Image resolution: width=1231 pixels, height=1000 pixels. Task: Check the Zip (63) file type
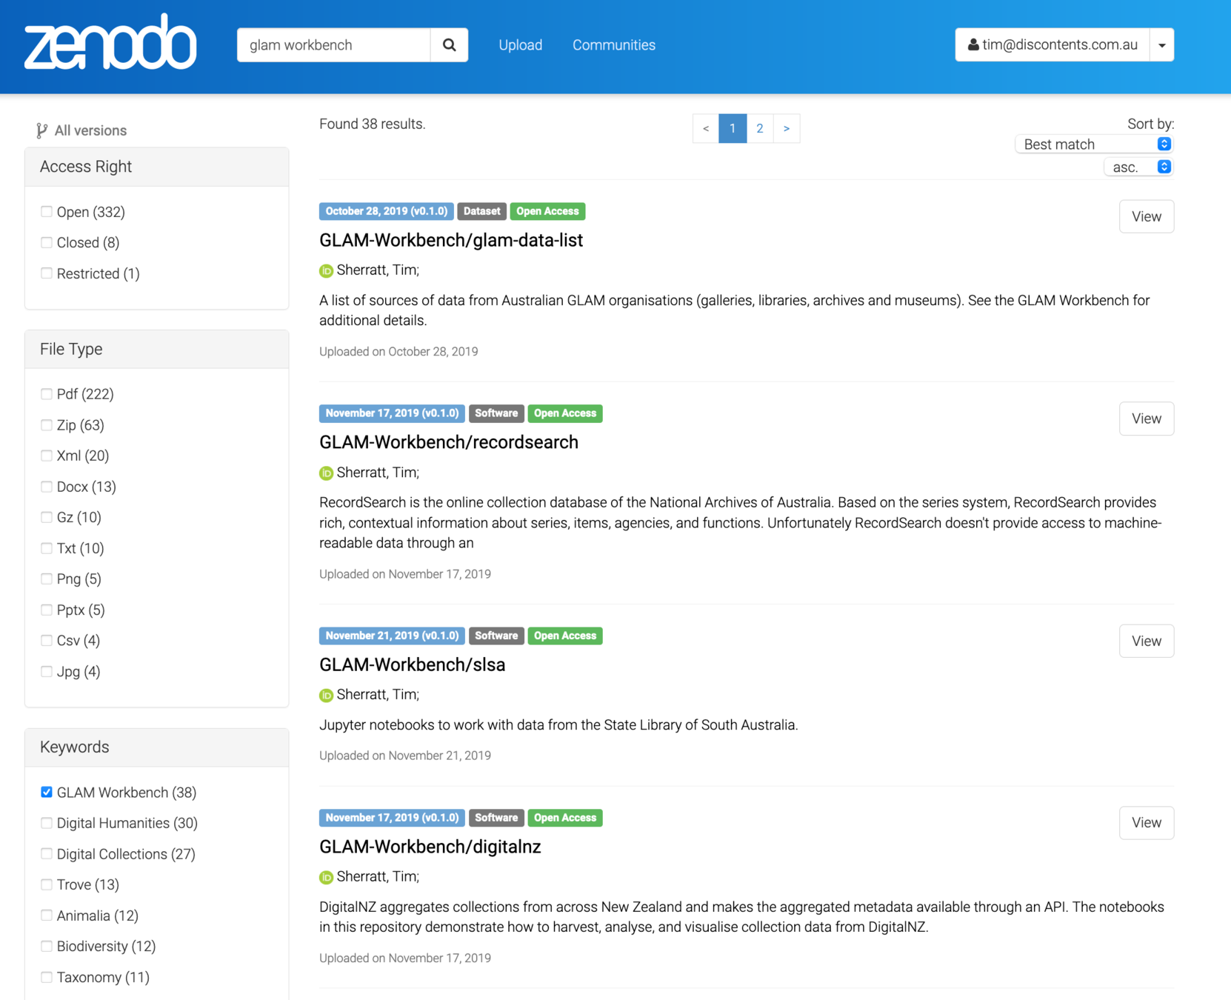click(47, 425)
